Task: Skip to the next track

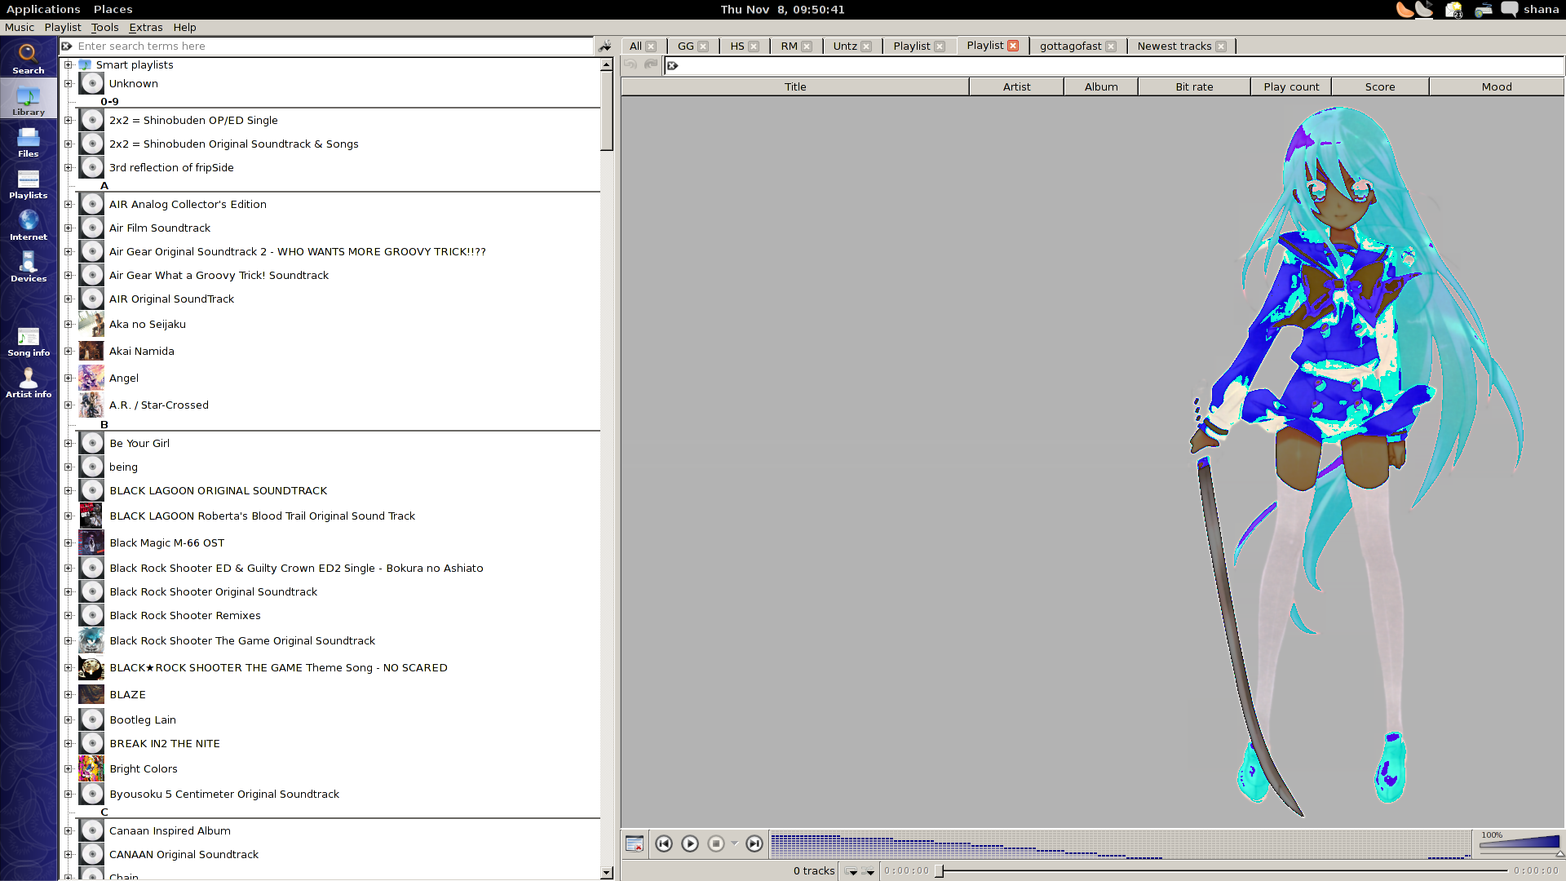Action: click(754, 843)
